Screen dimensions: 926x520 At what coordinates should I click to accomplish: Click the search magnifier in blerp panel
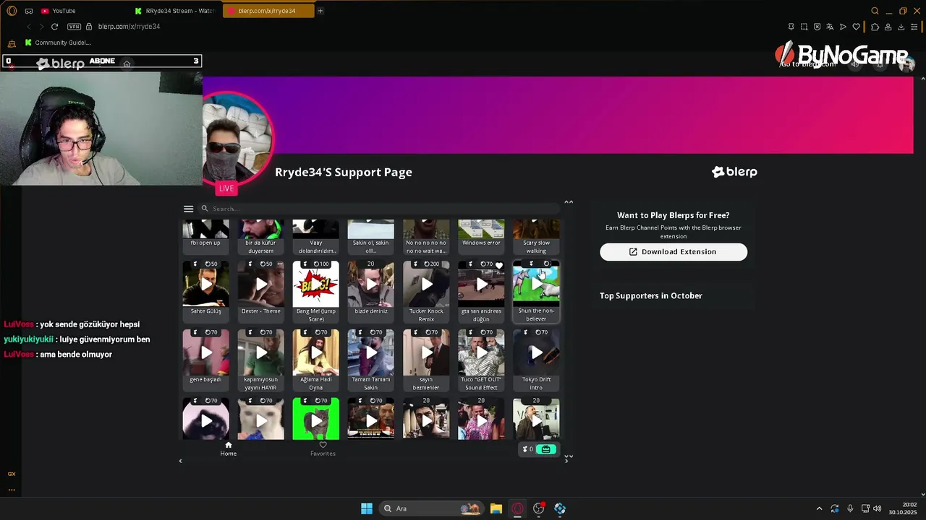[x=205, y=209]
